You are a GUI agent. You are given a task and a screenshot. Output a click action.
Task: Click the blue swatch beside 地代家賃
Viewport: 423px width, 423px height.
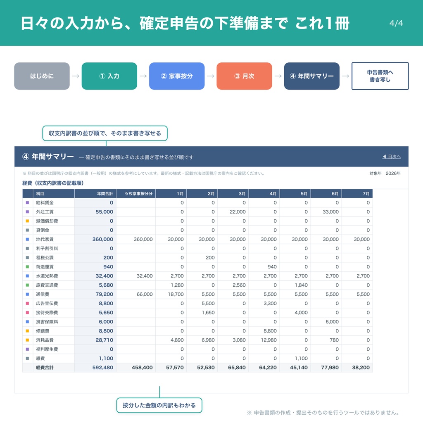pos(27,239)
